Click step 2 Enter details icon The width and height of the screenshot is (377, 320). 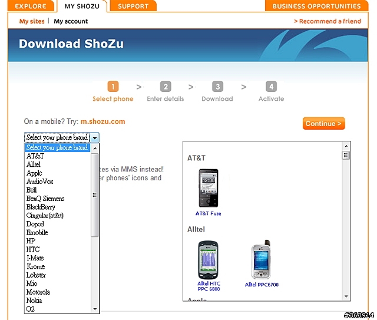[x=166, y=87]
